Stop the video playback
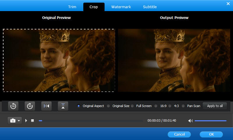The image size is (233, 140). (32, 120)
